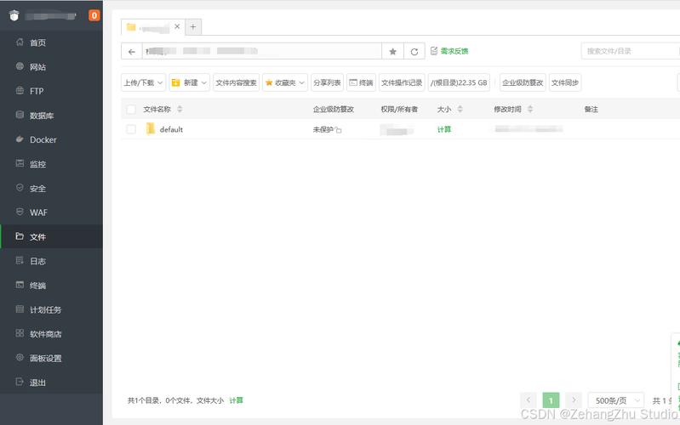The height and width of the screenshot is (425, 680).
Task: Close the current folder tab
Action: coord(177,26)
